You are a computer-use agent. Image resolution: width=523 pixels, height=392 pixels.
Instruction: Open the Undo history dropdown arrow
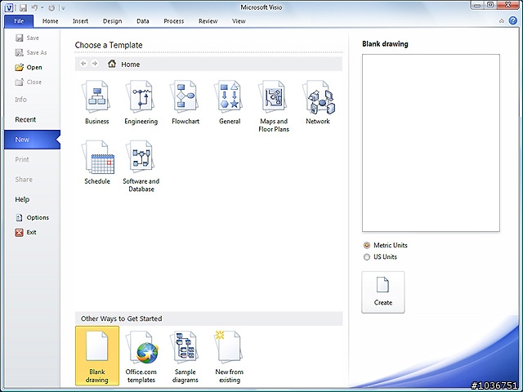[42, 7]
